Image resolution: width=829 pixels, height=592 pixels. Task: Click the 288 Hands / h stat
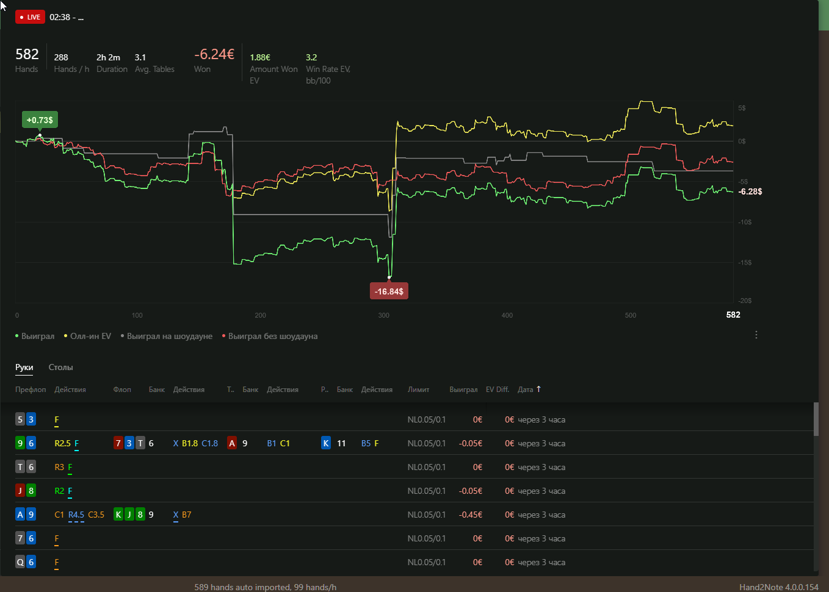coord(71,63)
